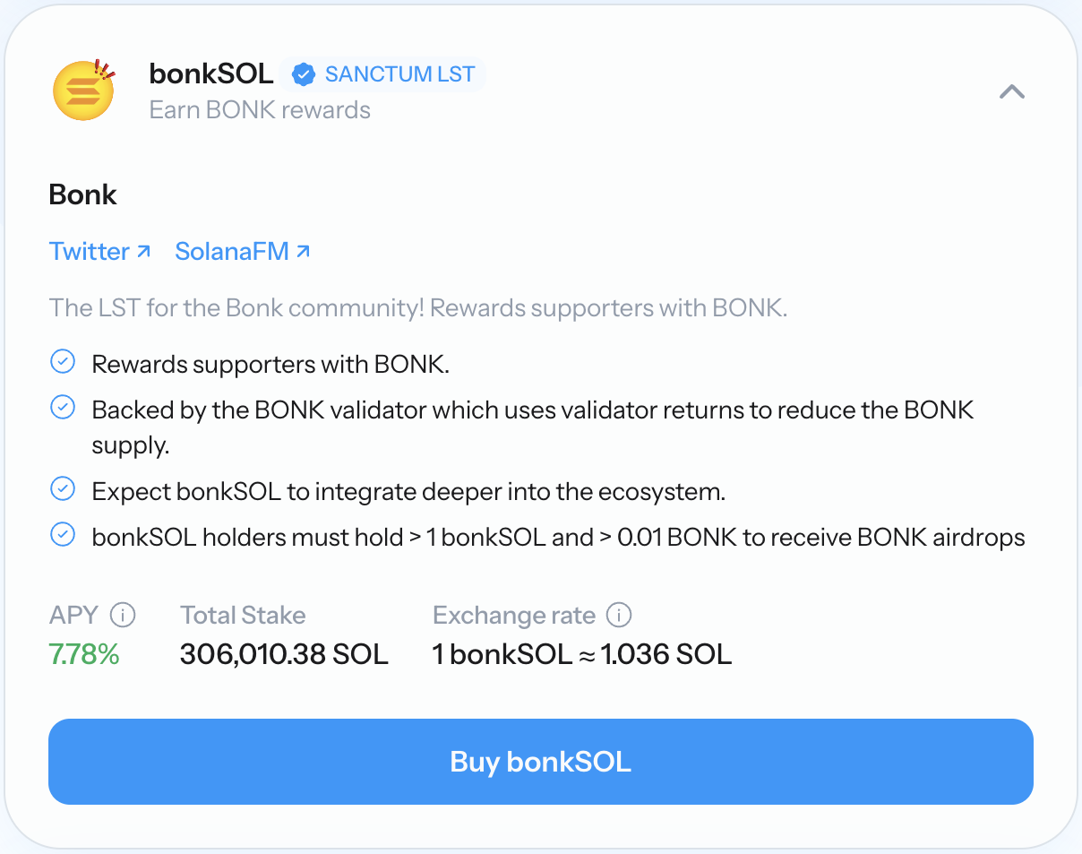Click the Bonk section heading
Viewport: 1082px width, 854px height.
coord(82,194)
